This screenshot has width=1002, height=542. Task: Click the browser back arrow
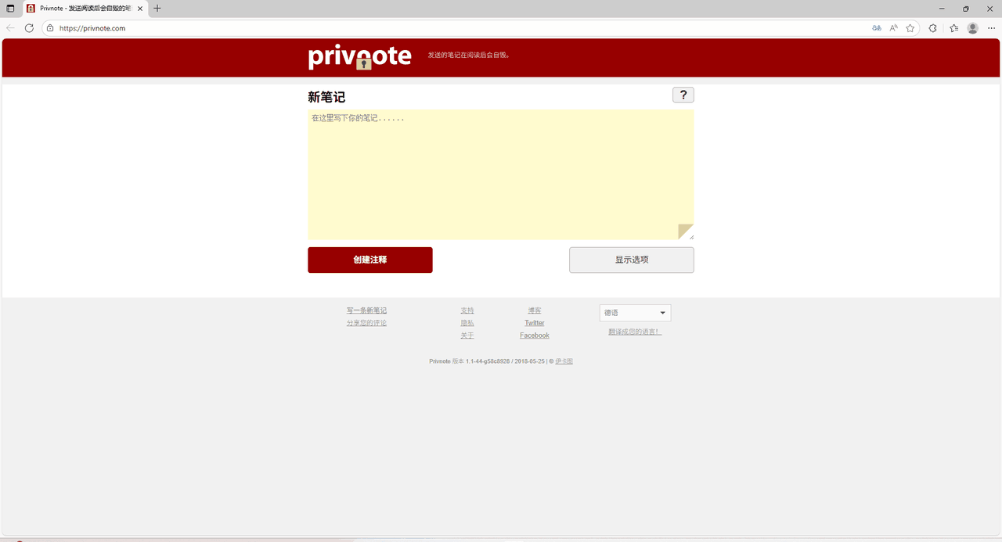tap(10, 27)
